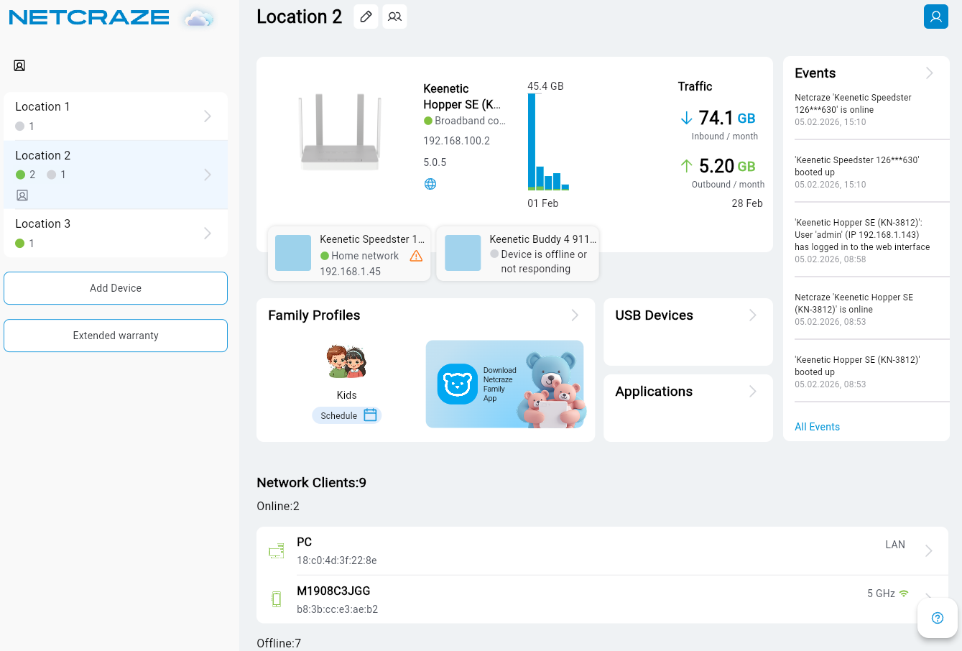Image resolution: width=962 pixels, height=651 pixels.
Task: Switch to Location 3
Action: 115,233
